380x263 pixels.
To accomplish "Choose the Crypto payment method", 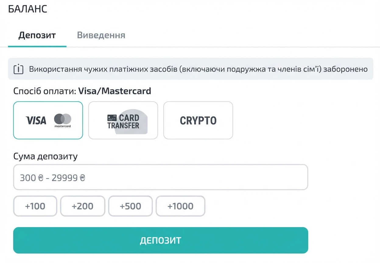I will pos(198,120).
